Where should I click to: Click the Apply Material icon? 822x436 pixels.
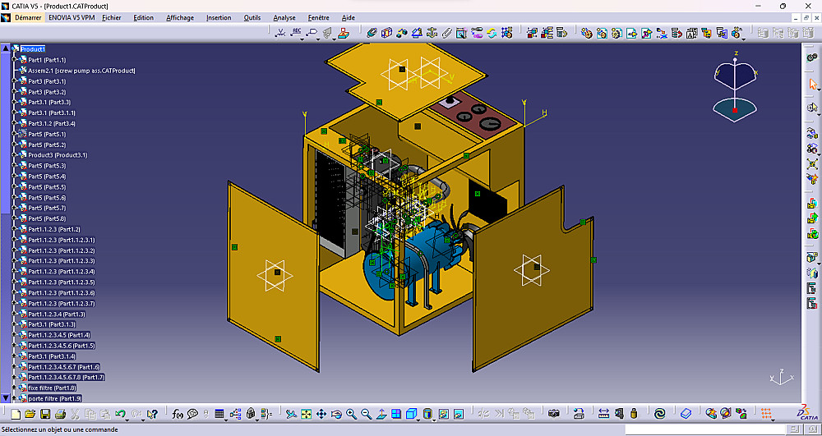point(686,414)
